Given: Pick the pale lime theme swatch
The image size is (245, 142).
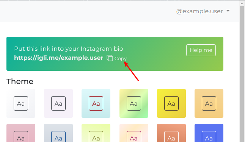Looking at the screenshot, I should click(96, 133).
